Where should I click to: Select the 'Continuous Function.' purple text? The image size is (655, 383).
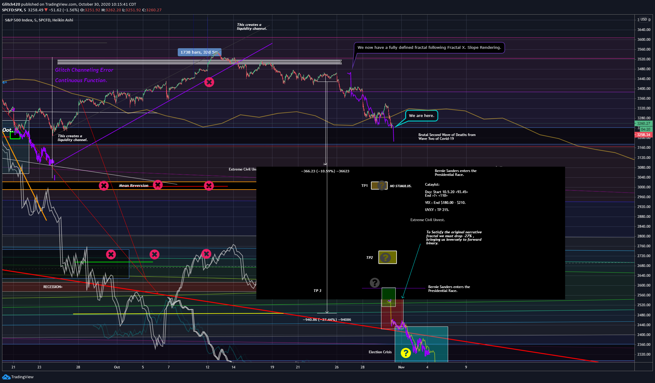click(81, 80)
